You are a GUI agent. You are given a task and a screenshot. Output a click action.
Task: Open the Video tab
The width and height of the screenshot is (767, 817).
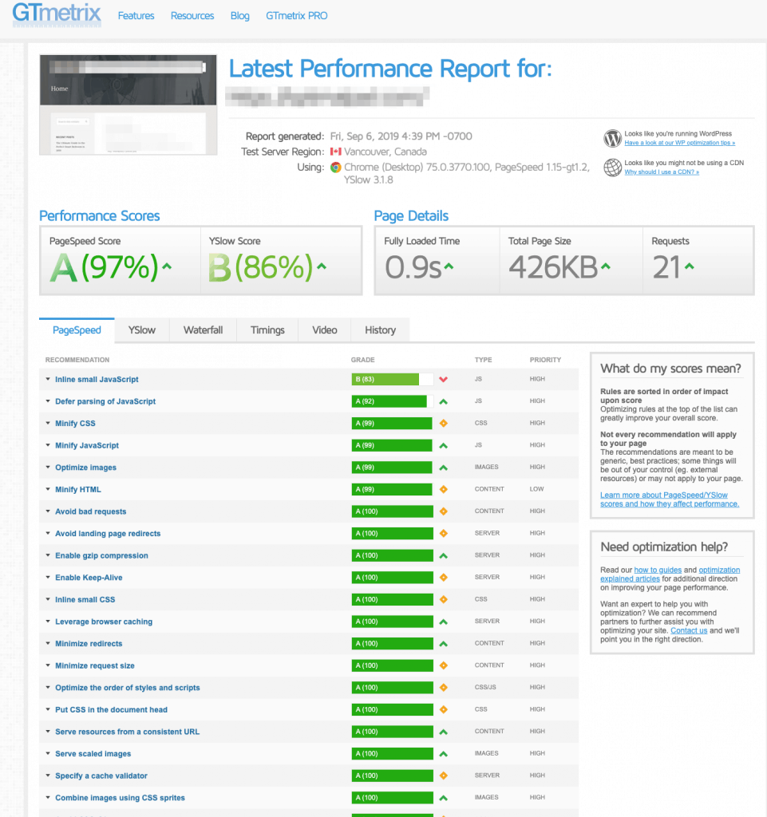[325, 330]
